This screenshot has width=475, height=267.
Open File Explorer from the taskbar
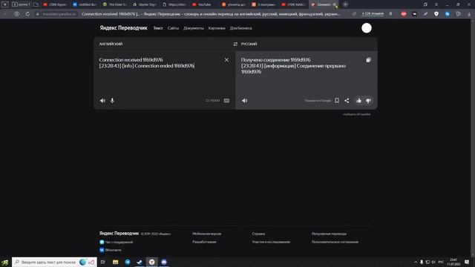point(116,262)
